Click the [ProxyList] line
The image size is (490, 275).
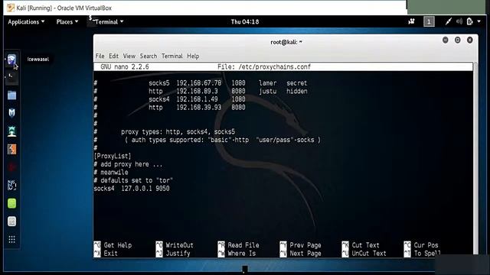[113, 156]
